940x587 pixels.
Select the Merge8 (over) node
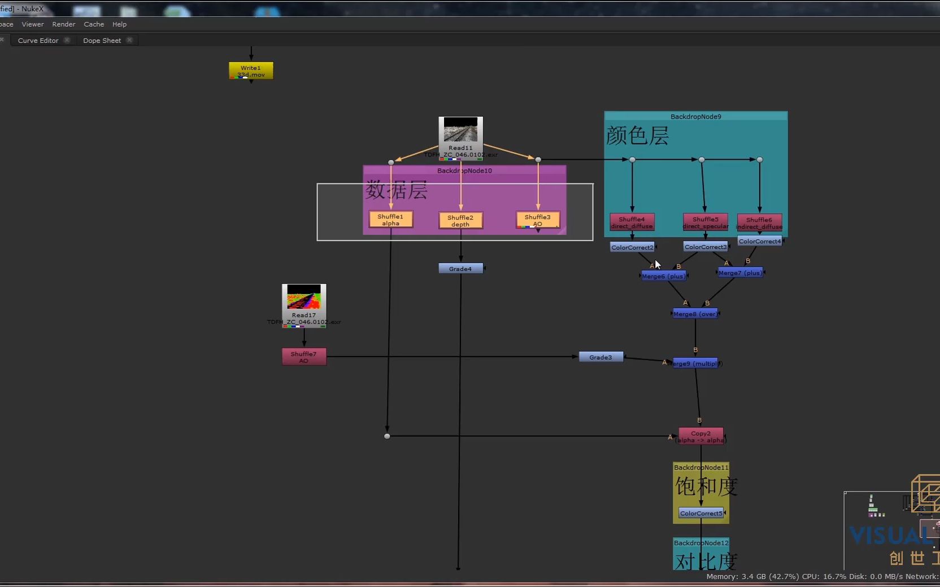[x=695, y=314]
